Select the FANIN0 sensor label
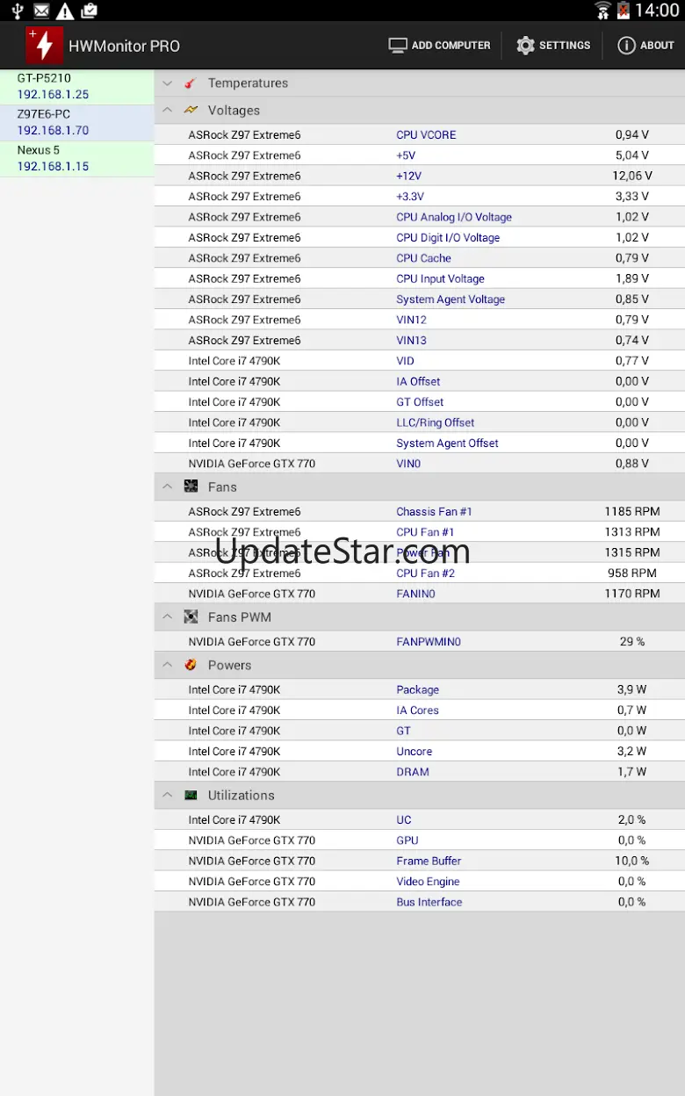Image resolution: width=685 pixels, height=1096 pixels. tap(415, 594)
